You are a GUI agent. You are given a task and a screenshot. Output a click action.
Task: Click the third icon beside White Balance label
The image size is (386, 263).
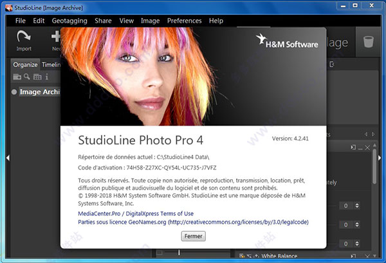point(256,256)
